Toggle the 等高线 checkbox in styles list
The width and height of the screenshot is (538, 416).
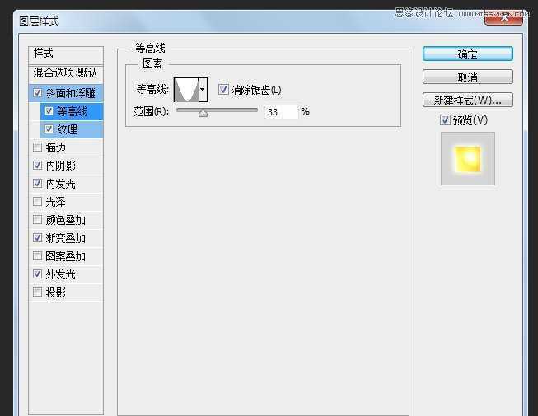pos(49,111)
